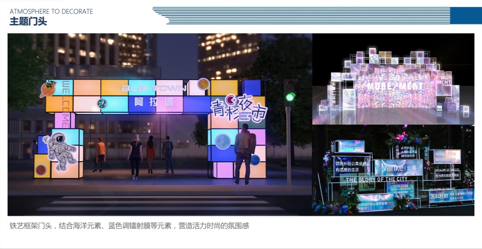Select the round planet badge above 青杉夜市
This screenshot has width=482, height=249.
[204, 84]
